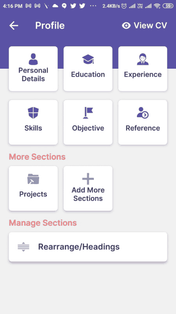Tap the Add More Sections text
The height and width of the screenshot is (314, 176).
[88, 194]
